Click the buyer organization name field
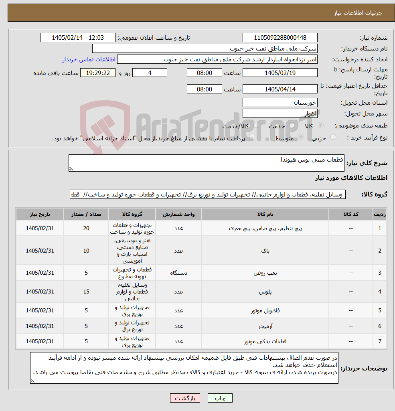Viewport: 395px width, 411px height. pyautogui.click(x=205, y=49)
